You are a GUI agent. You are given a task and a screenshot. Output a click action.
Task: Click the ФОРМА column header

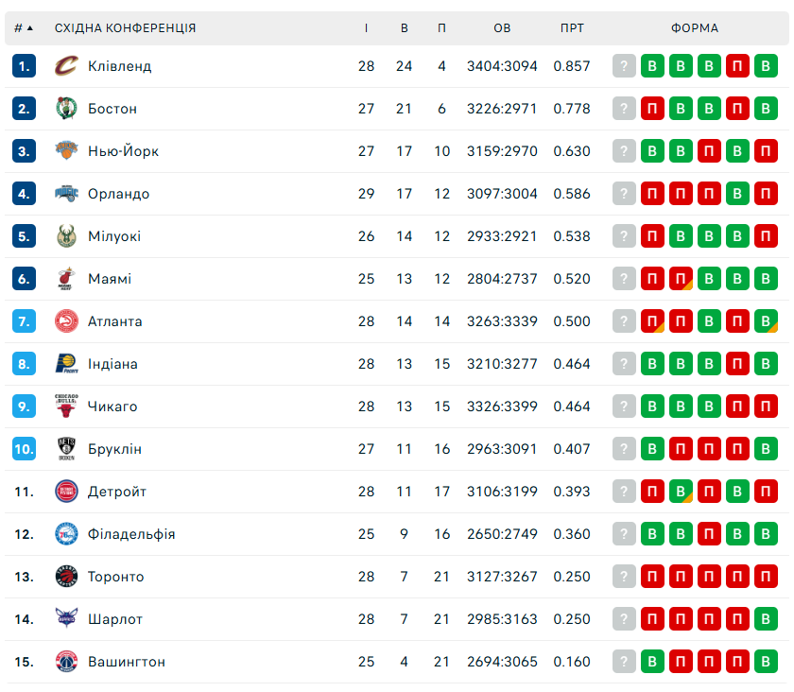(695, 28)
